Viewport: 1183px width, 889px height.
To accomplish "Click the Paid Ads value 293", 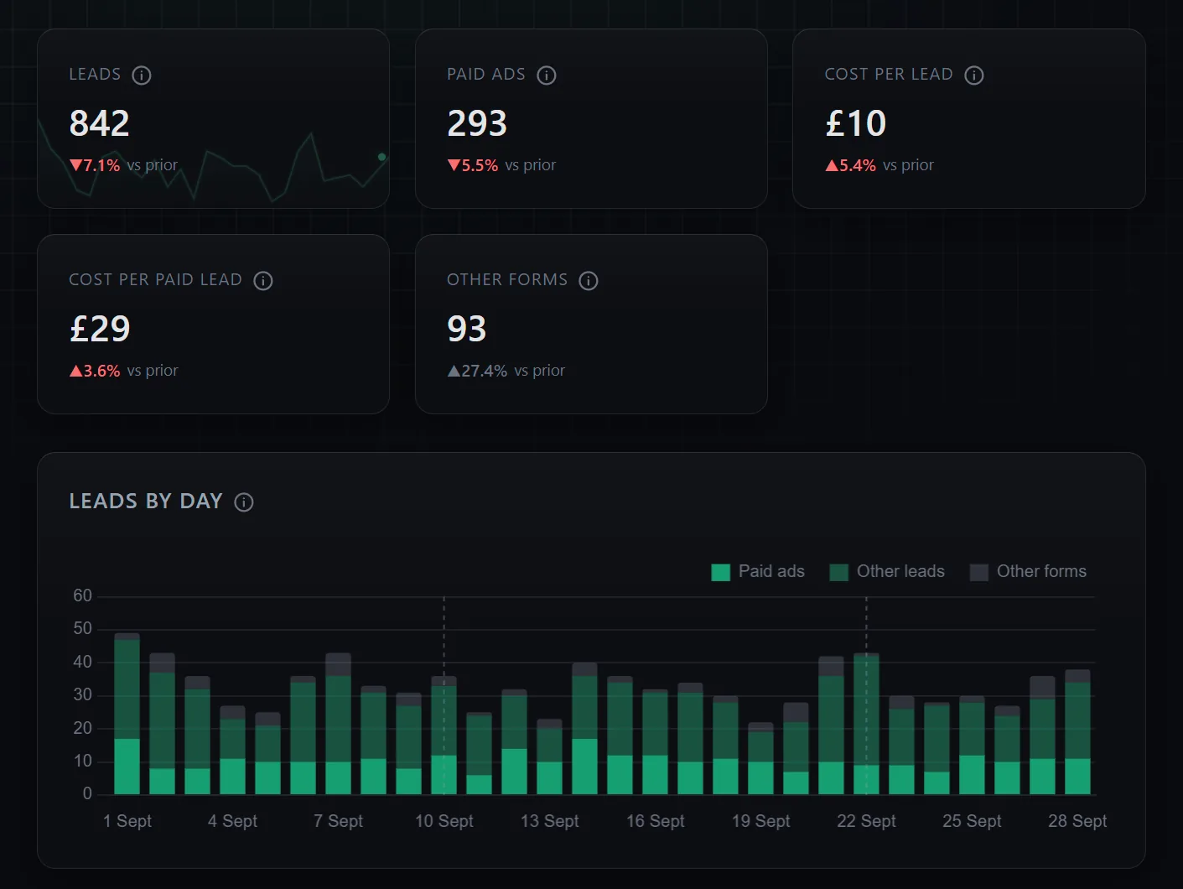I will click(477, 123).
